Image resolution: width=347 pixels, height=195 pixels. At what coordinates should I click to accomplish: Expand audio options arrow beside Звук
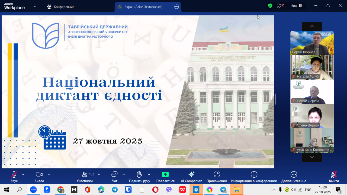23,174
